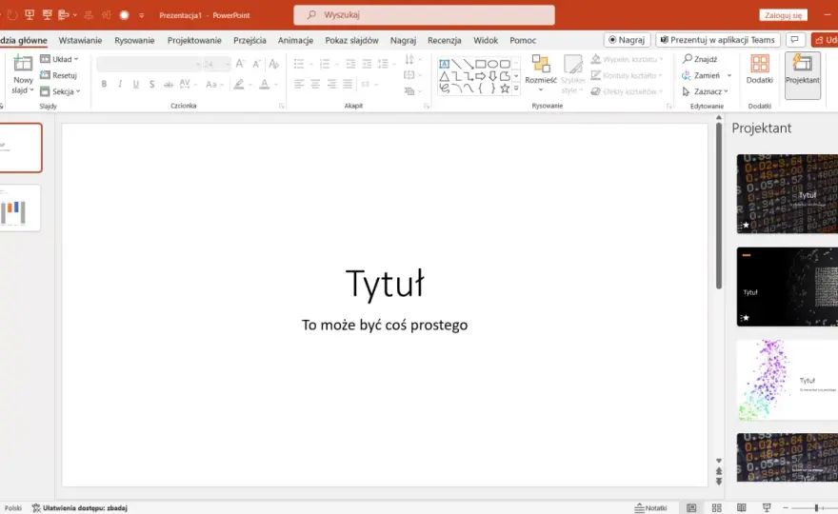Toggle underline formatting
The image size is (838, 514).
[x=136, y=84]
